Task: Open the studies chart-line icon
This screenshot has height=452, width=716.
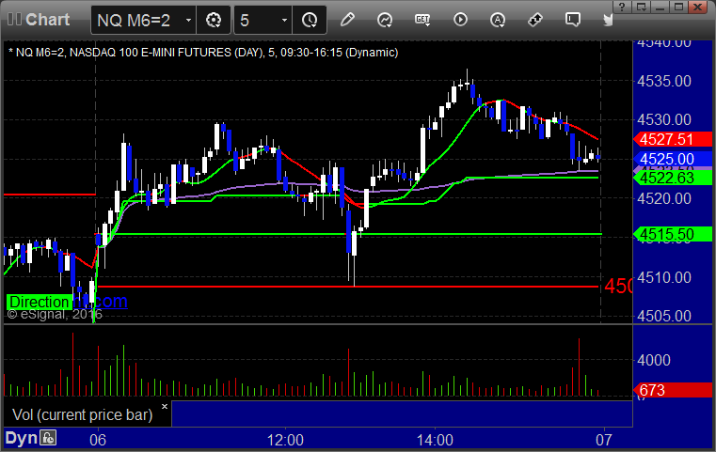Action: (x=385, y=20)
